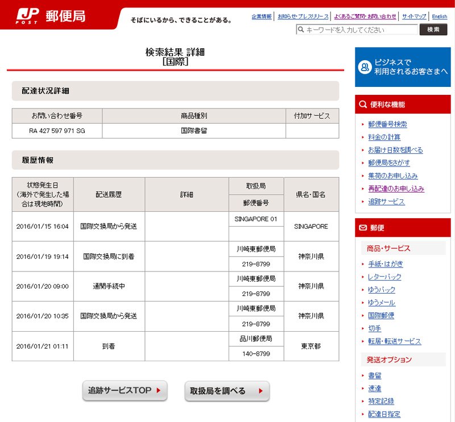Screen dimensions: 455x422
Task: Open 郵便番号検索 link
Action: point(387,124)
